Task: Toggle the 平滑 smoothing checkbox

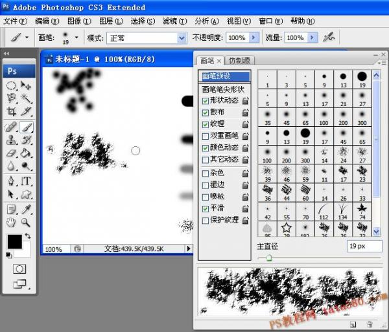Action: tap(206, 208)
